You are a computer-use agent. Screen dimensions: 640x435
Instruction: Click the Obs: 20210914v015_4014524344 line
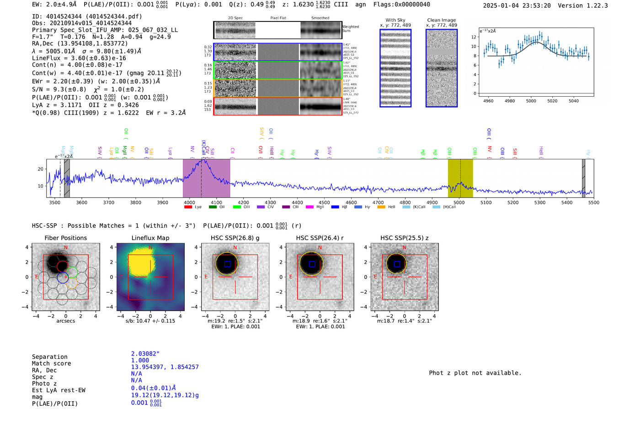click(x=82, y=23)
